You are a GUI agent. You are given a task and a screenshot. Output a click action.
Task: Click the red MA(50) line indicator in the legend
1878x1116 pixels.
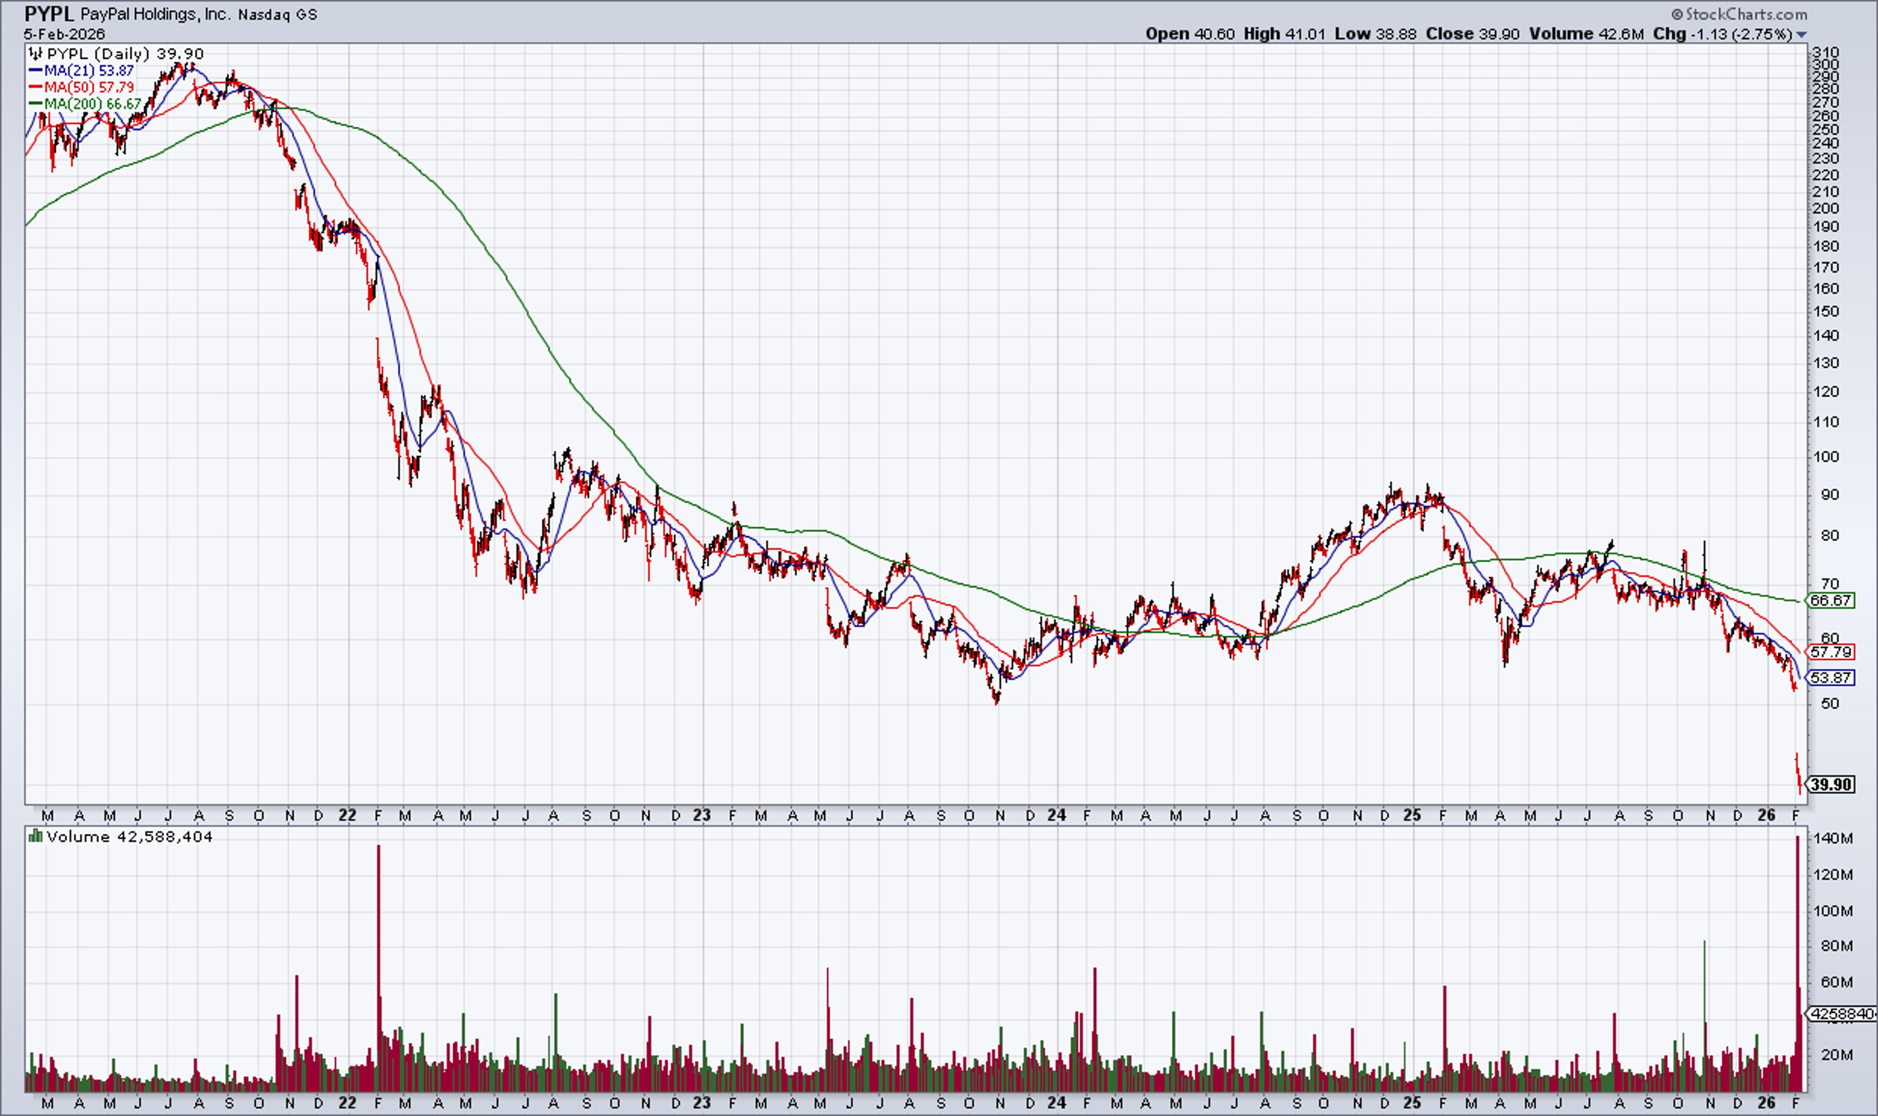36,87
